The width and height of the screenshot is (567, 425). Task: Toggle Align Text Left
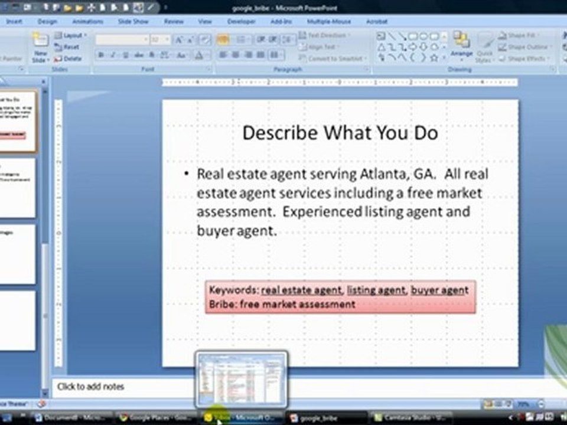pos(223,55)
